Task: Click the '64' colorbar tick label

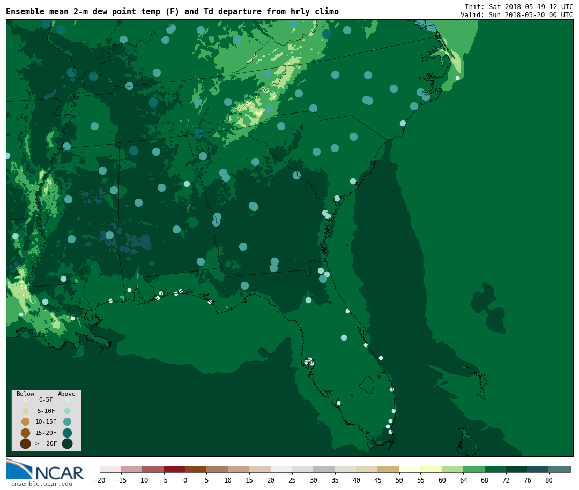Action: [464, 480]
